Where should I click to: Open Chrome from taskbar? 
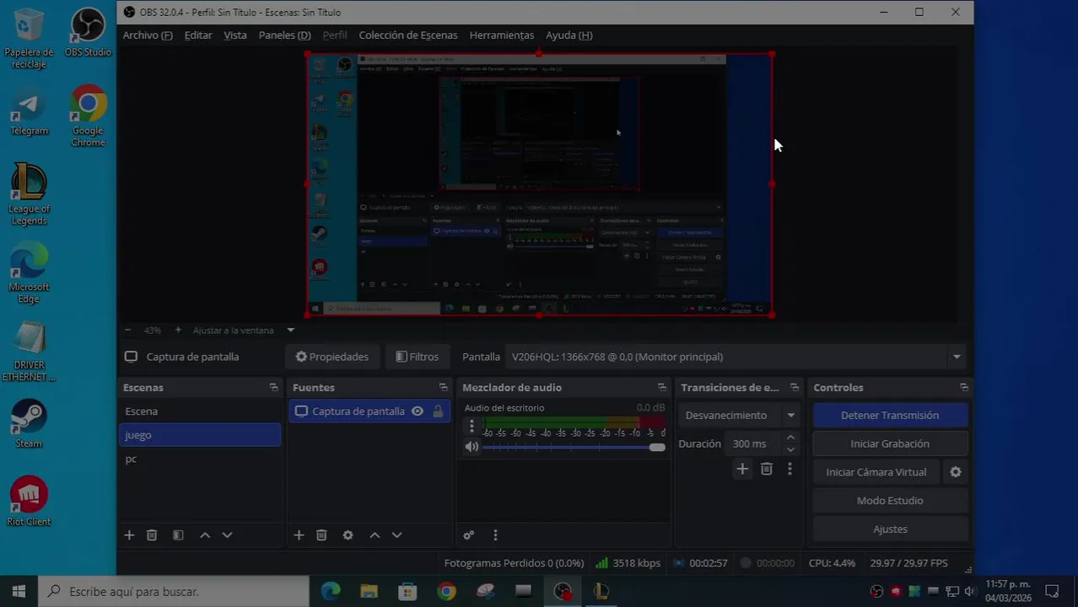(x=446, y=592)
